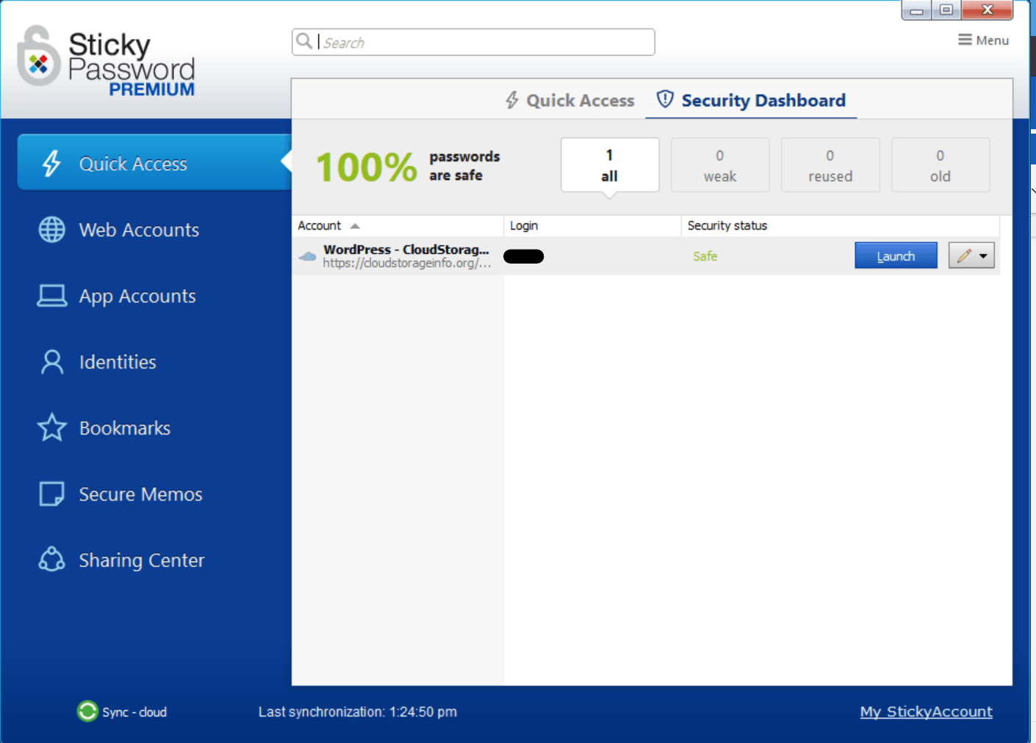
Task: Select the magnifying glass in the search bar
Action: [303, 41]
